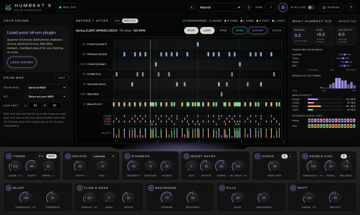Click the purple dice randomize icon
The image size is (360, 215).
[283, 7]
